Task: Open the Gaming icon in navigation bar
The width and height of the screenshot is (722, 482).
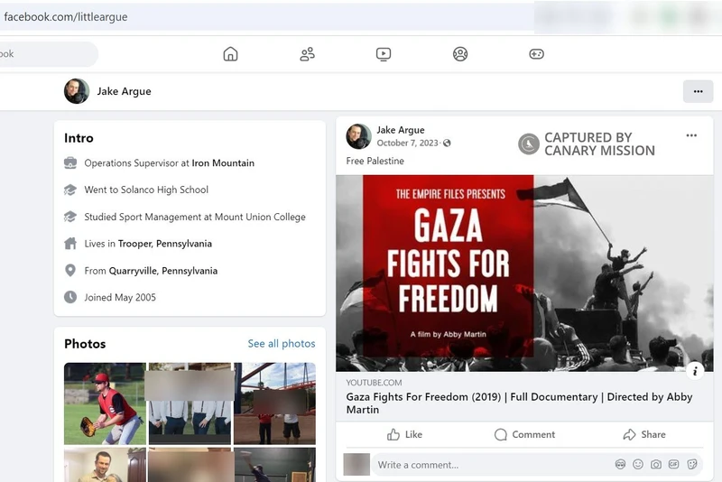Action: 536,54
